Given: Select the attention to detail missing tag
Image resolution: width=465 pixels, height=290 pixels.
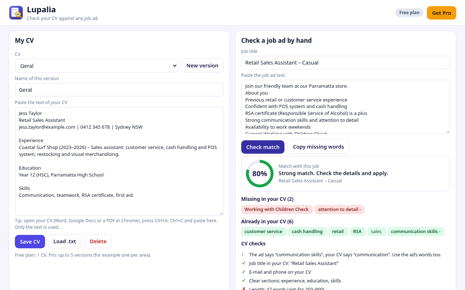Looking at the screenshot, I should click(x=339, y=210).
